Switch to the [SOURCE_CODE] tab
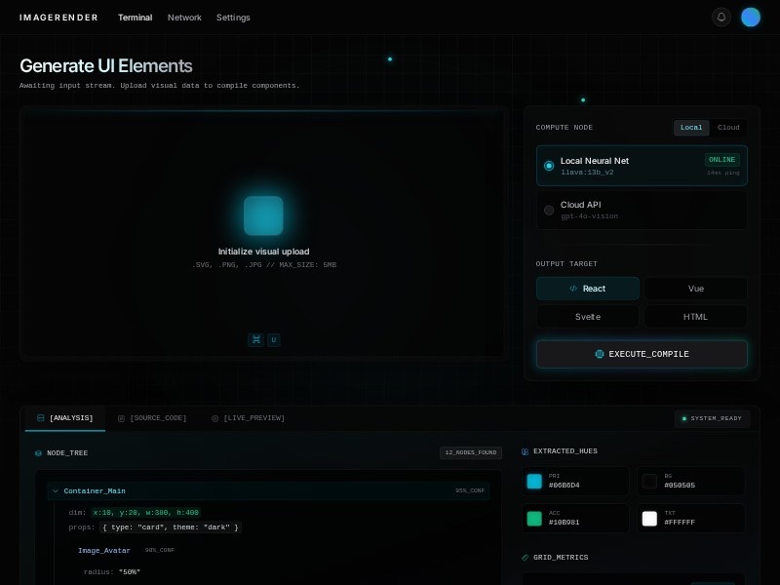The width and height of the screenshot is (780, 585). coord(152,418)
